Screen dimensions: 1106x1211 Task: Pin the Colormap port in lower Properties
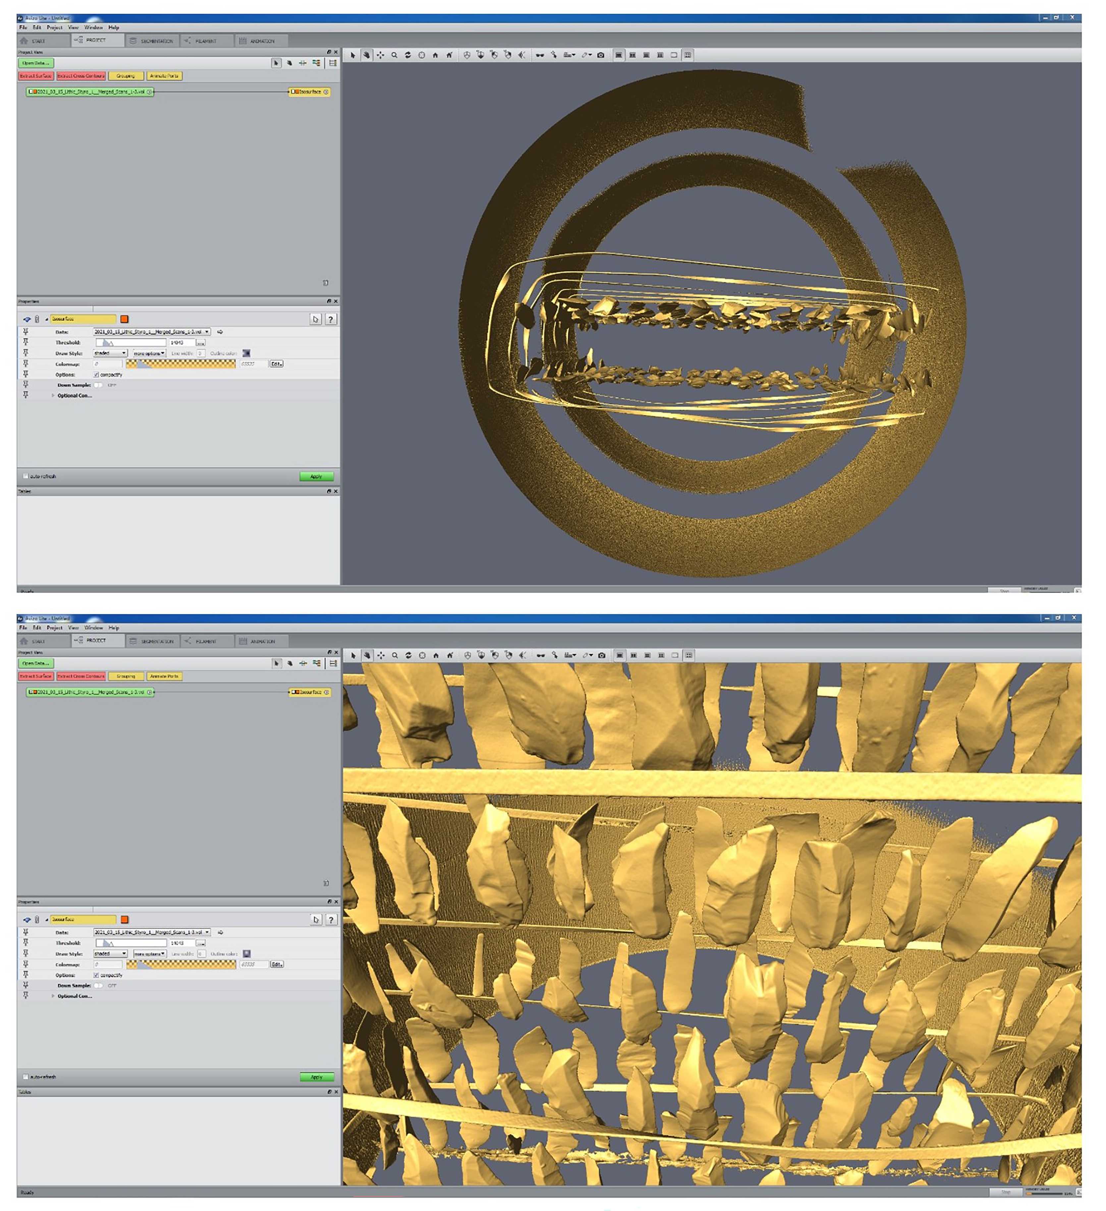tap(25, 964)
